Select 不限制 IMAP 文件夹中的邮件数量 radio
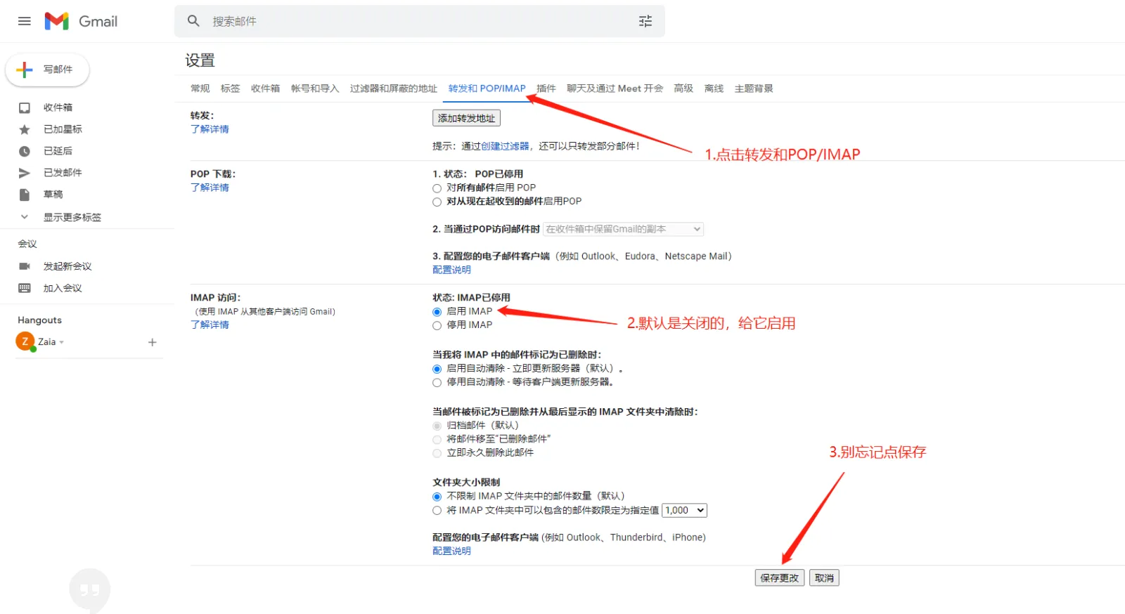The image size is (1125, 614). coord(437,497)
